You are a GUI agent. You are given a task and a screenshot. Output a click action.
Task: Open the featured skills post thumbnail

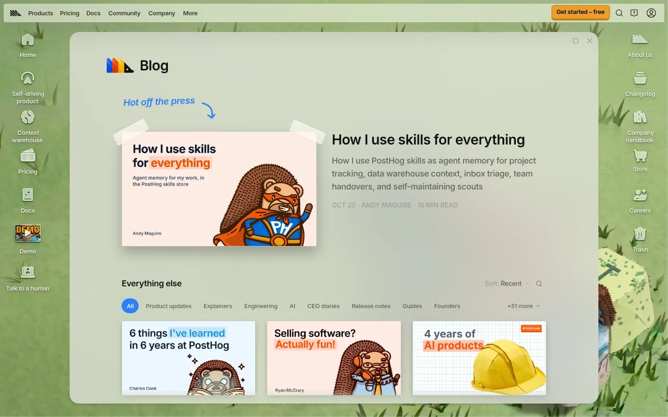click(x=219, y=189)
